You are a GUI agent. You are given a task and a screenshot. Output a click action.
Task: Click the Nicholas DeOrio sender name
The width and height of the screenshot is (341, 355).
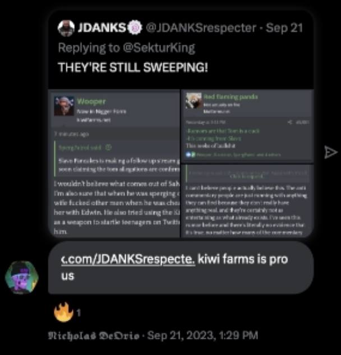pyautogui.click(x=94, y=335)
